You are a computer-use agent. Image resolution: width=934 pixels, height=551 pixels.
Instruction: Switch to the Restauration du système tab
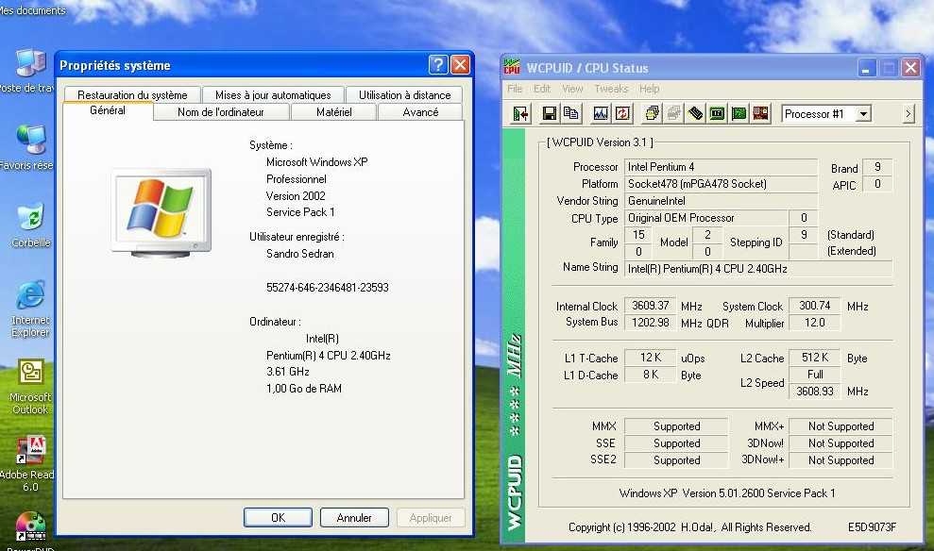[x=131, y=94]
